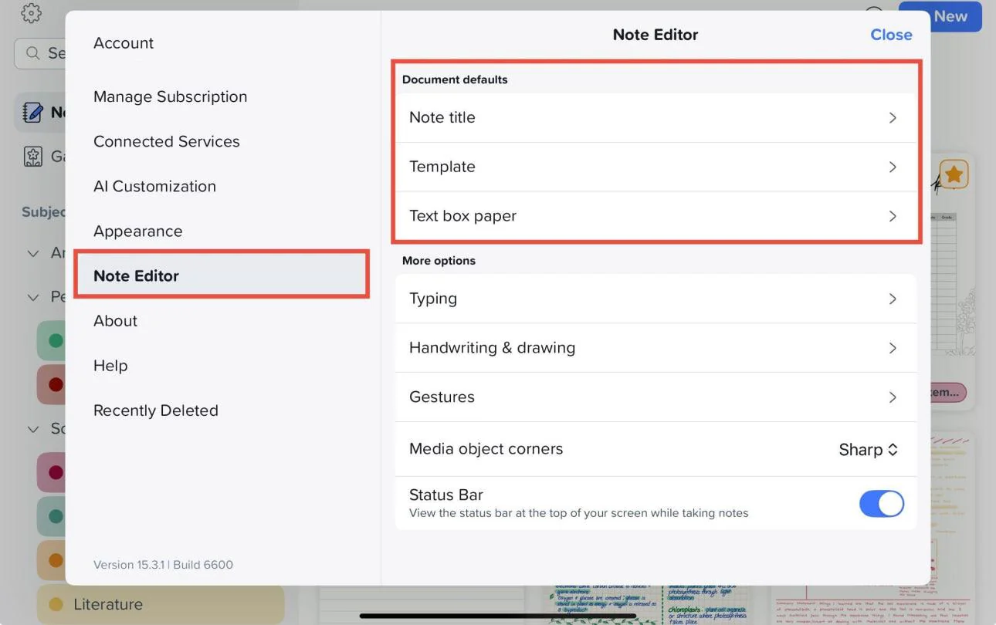Image resolution: width=996 pixels, height=625 pixels.
Task: Open the Typing options row
Action: click(656, 299)
